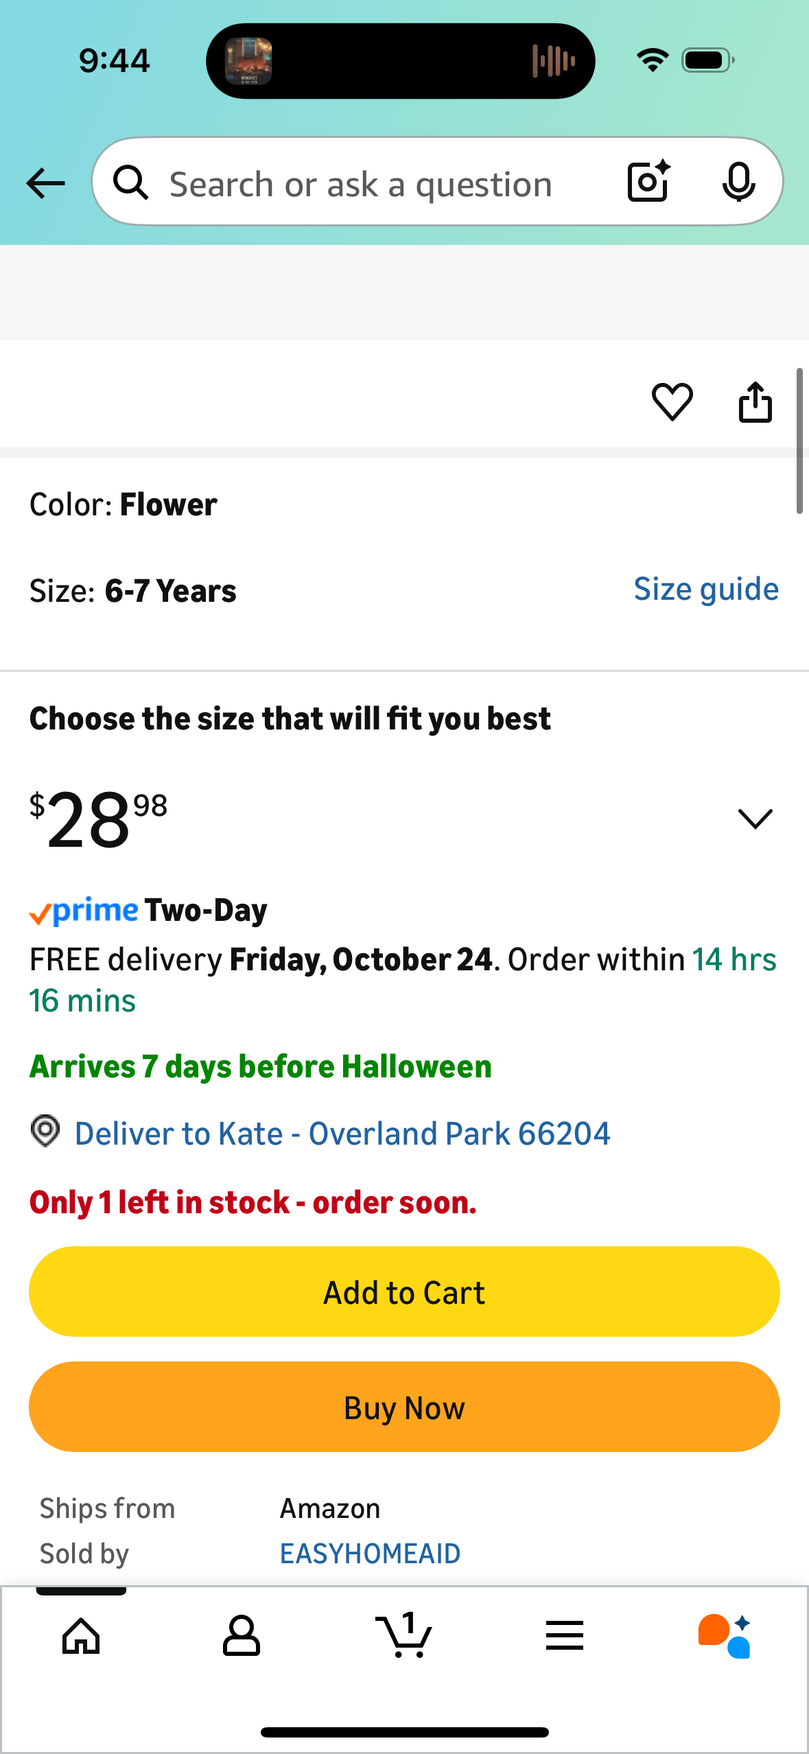The height and width of the screenshot is (1754, 809).
Task: Expand the Color Flower selector
Action: coord(124,505)
